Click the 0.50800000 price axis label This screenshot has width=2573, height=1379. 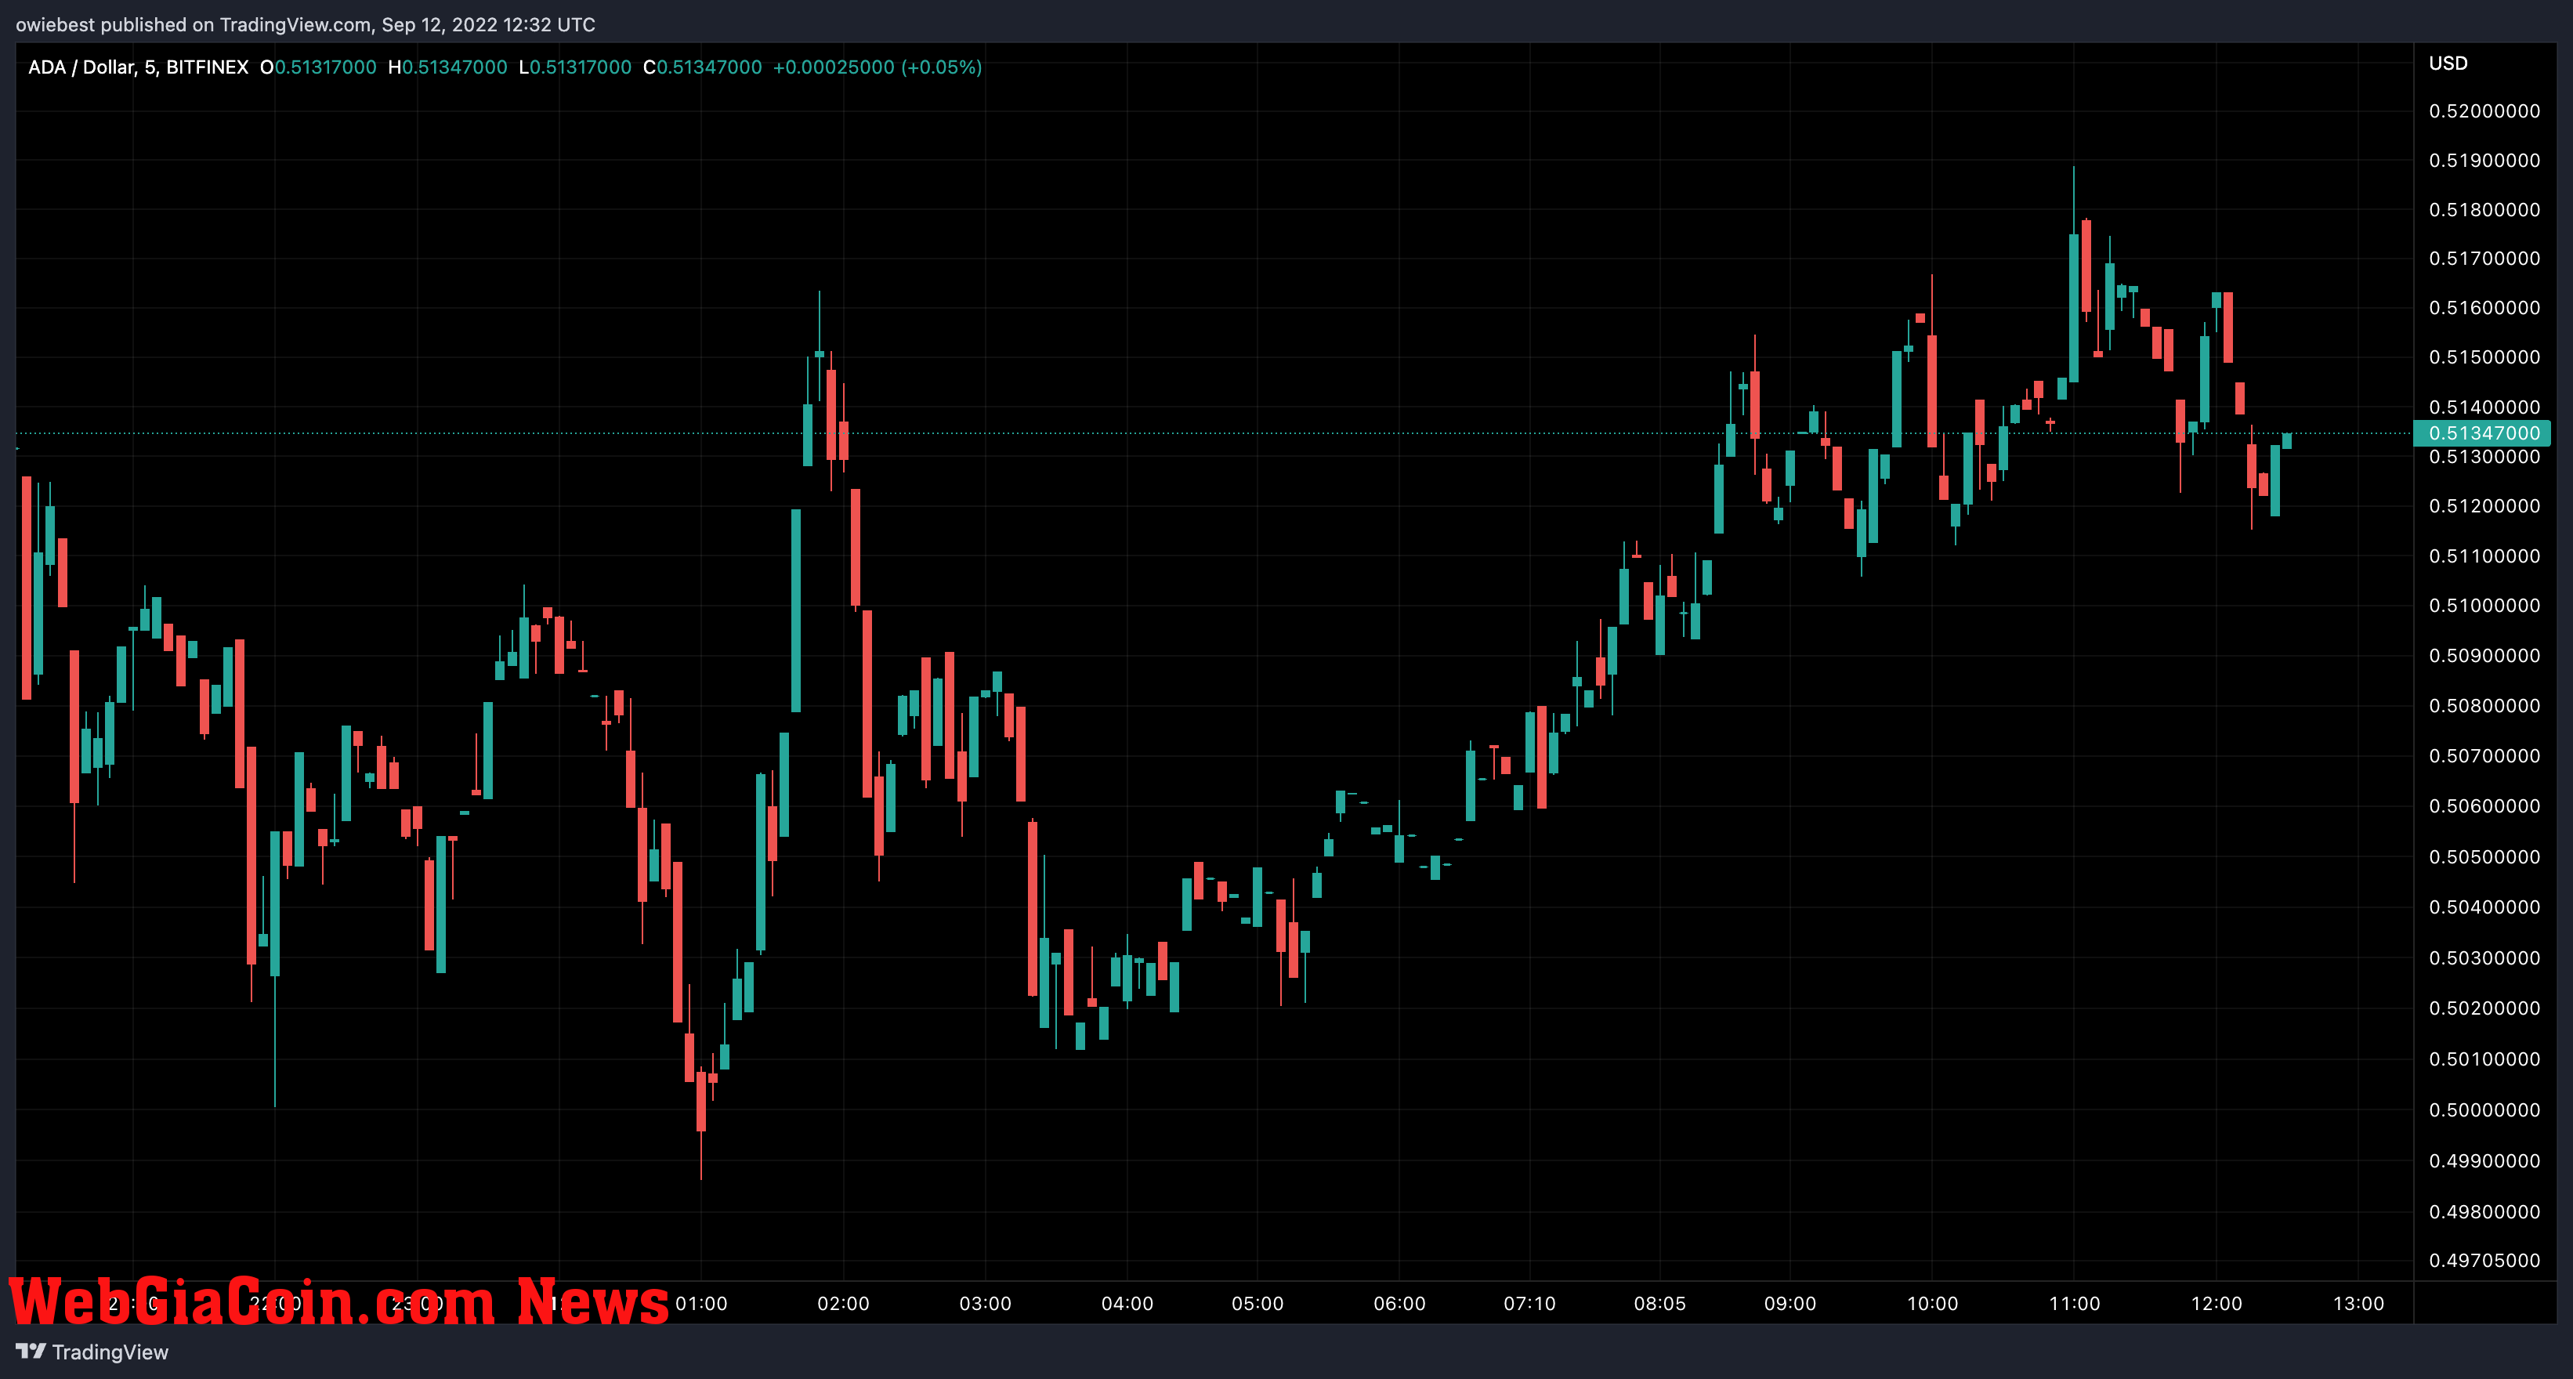pyautogui.click(x=2484, y=706)
